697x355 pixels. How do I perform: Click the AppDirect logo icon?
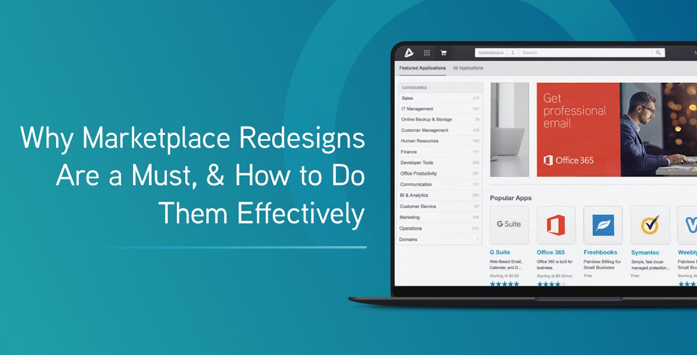(x=409, y=53)
